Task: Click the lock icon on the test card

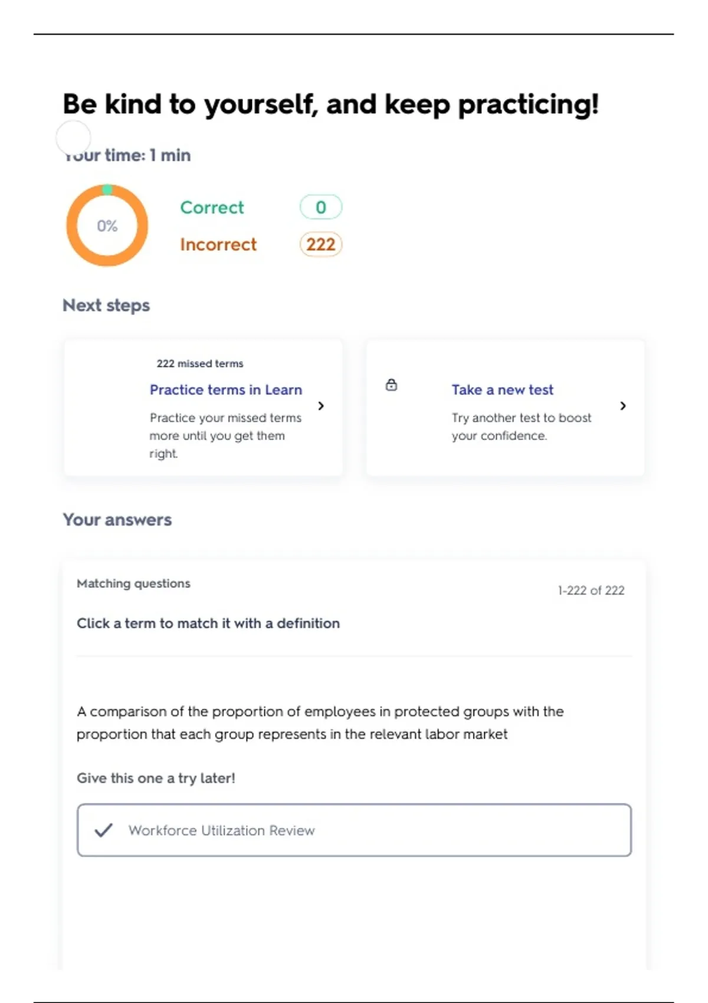Action: point(391,385)
